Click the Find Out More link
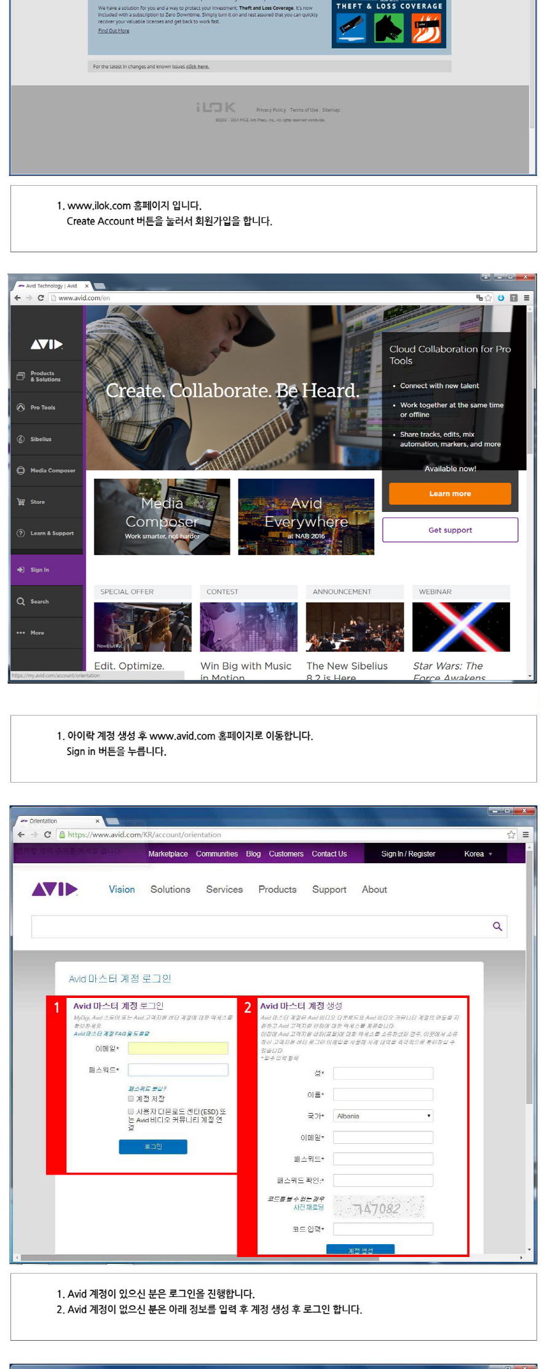 coord(114,31)
